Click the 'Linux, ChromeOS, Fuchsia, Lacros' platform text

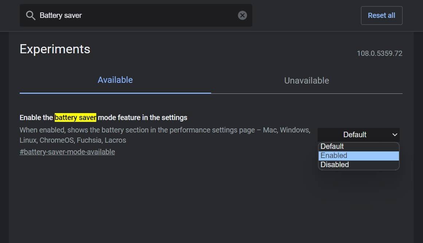tap(73, 140)
